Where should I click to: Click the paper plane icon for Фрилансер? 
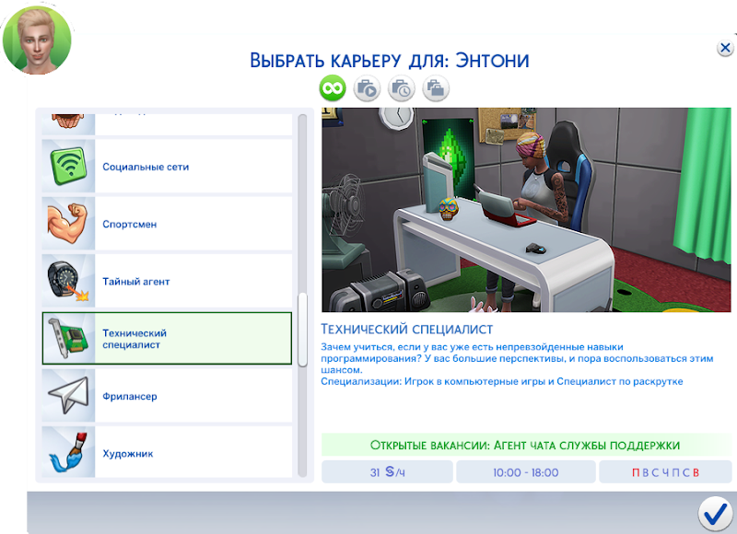point(68,396)
